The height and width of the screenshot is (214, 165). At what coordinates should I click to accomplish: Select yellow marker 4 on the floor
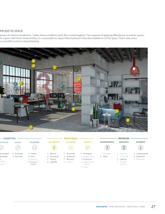pyautogui.click(x=31, y=127)
